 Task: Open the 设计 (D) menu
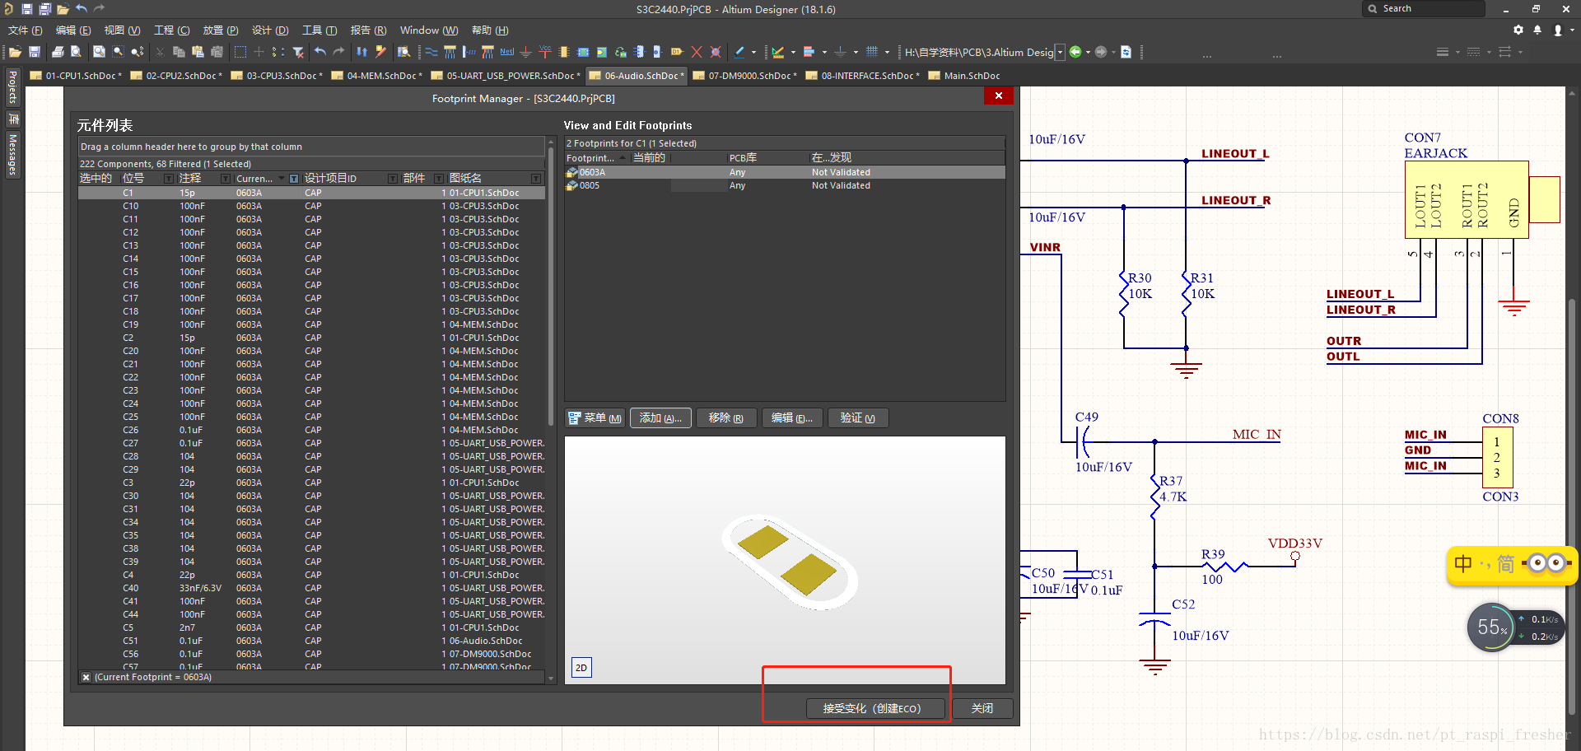270,30
